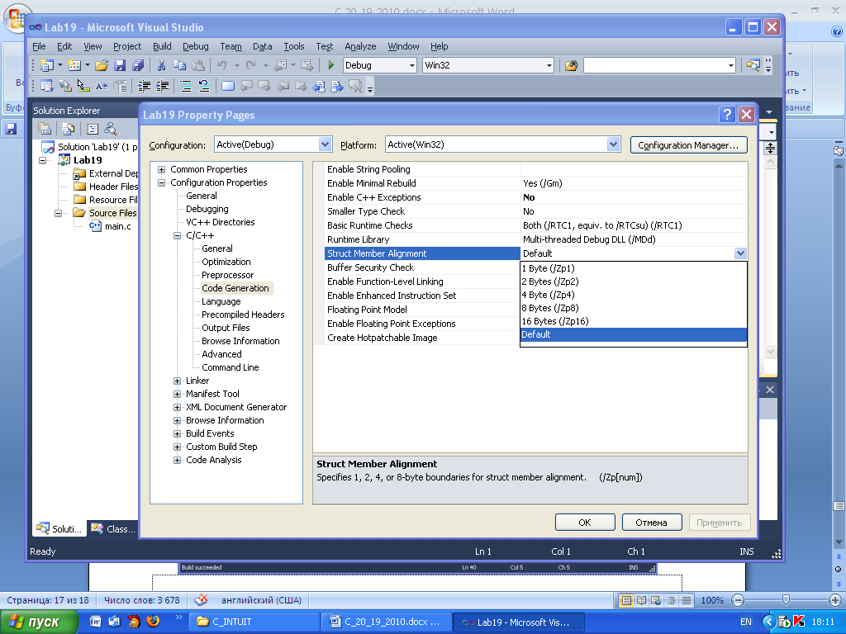
Task: Open the Solution Platforms Win32 dropdown
Action: (x=549, y=65)
